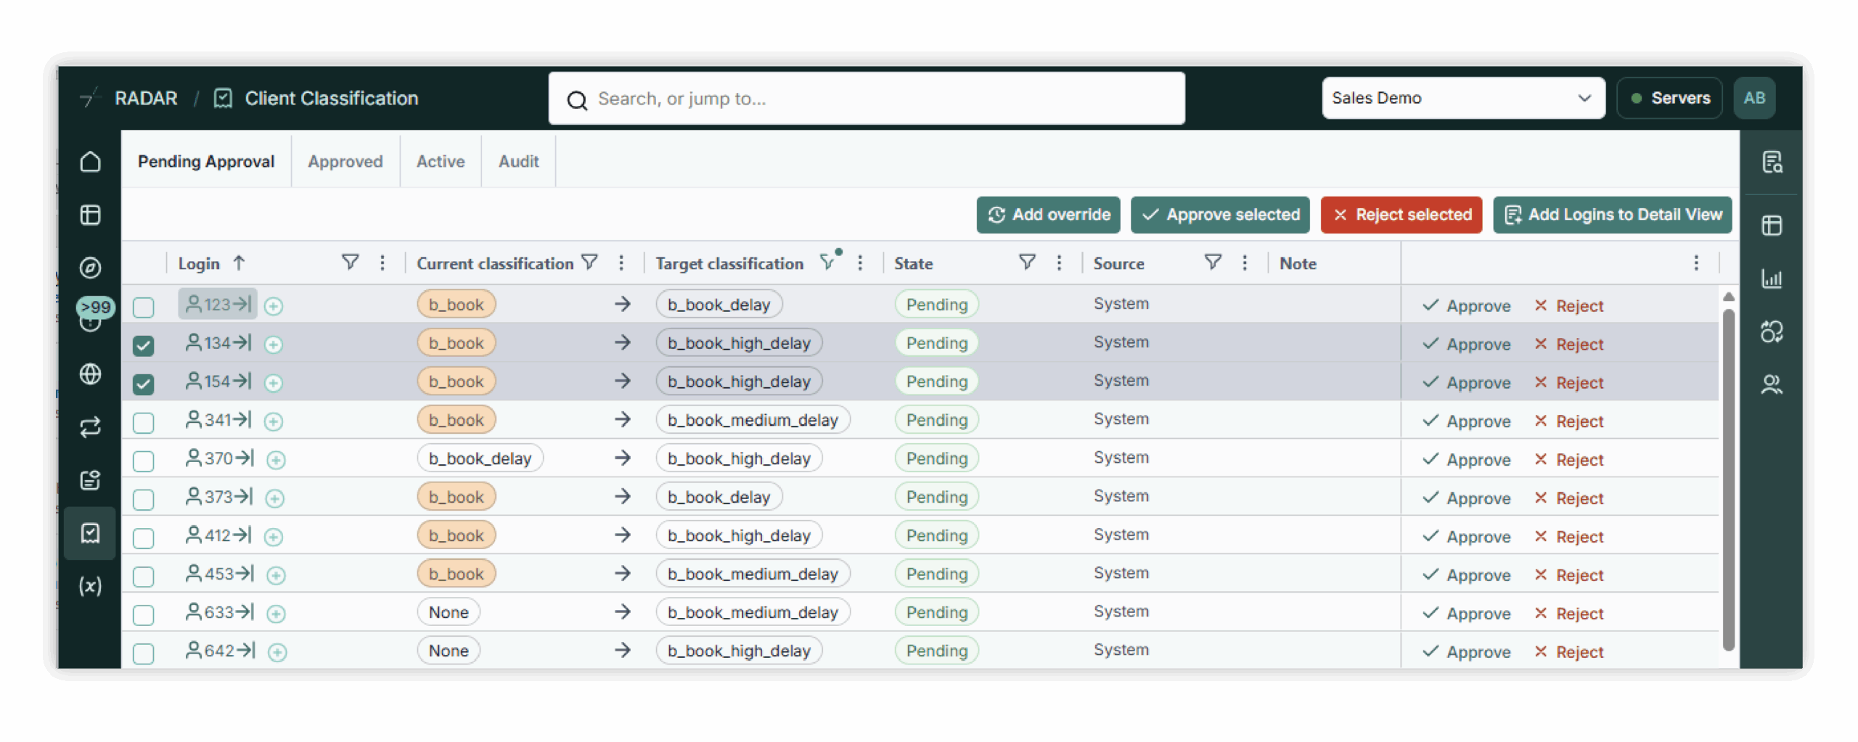This screenshot has width=1858, height=742.
Task: Open the Servers status button
Action: (1669, 98)
